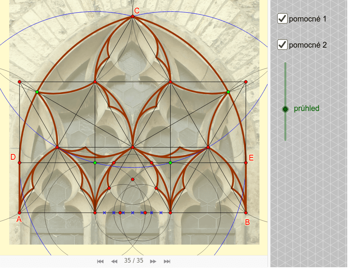Skip to the last construction step

167,261
